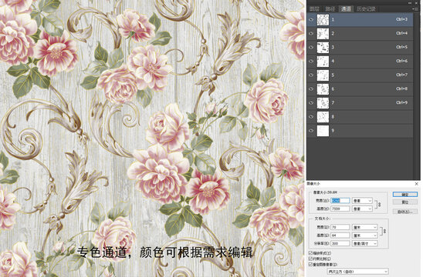Click the Ctrl+4 shortcut text
This screenshot has width=423, height=277.
(401, 33)
